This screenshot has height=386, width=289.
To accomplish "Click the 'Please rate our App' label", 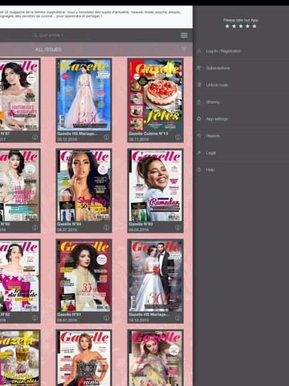I will 241,20.
